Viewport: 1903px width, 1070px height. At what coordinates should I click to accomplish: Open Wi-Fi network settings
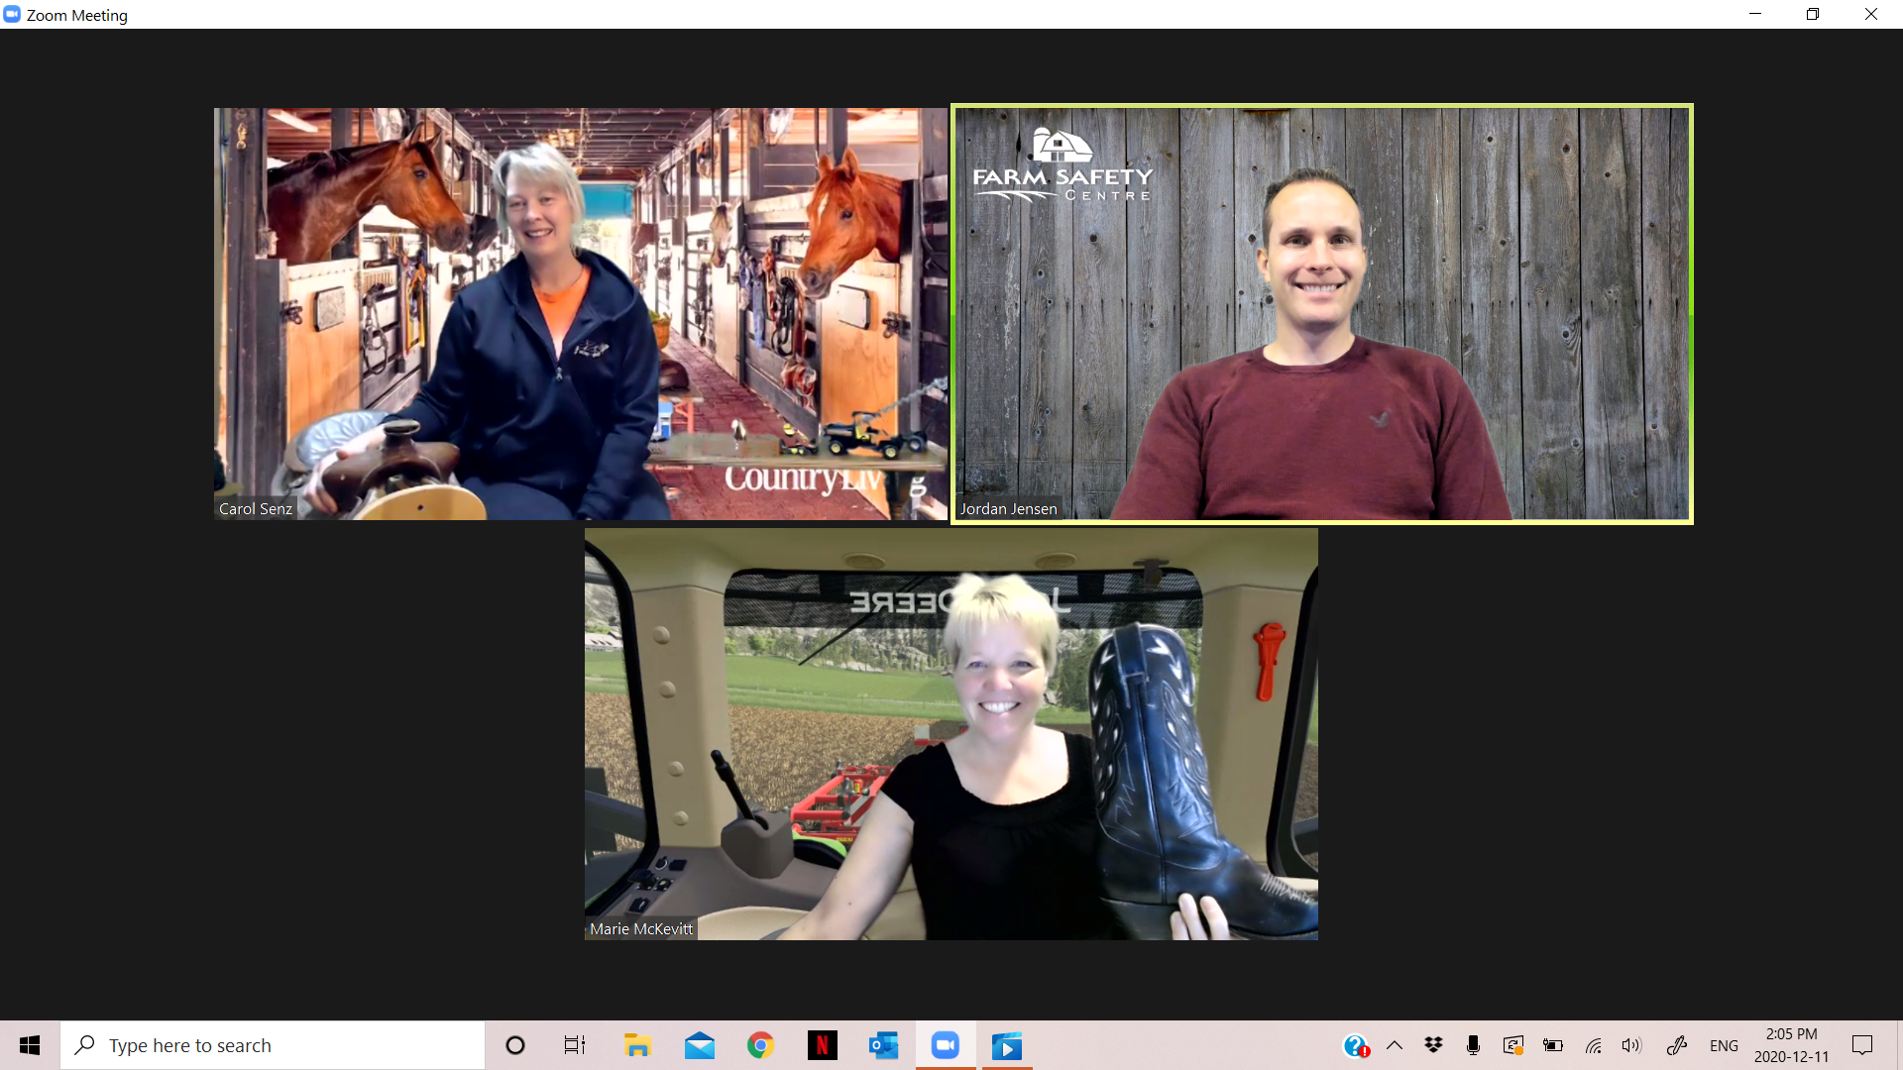tap(1593, 1045)
